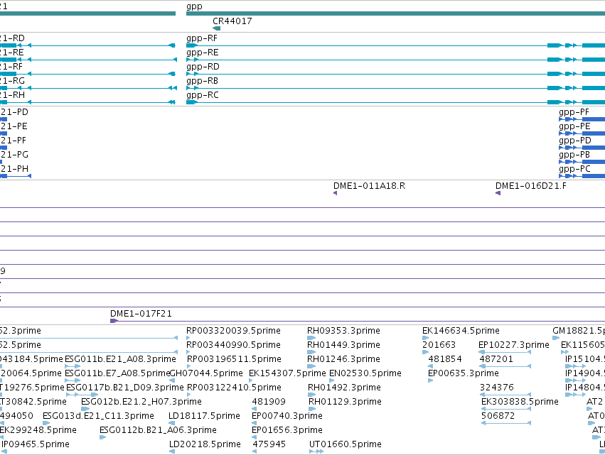This screenshot has height=455, width=605.
Task: Open the gpp-RD transcript label
Action: (x=203, y=67)
